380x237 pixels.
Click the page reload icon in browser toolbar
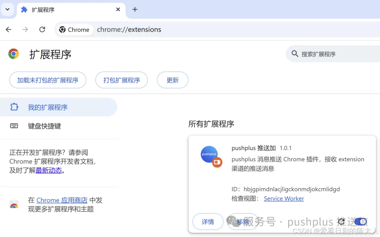coord(42,29)
